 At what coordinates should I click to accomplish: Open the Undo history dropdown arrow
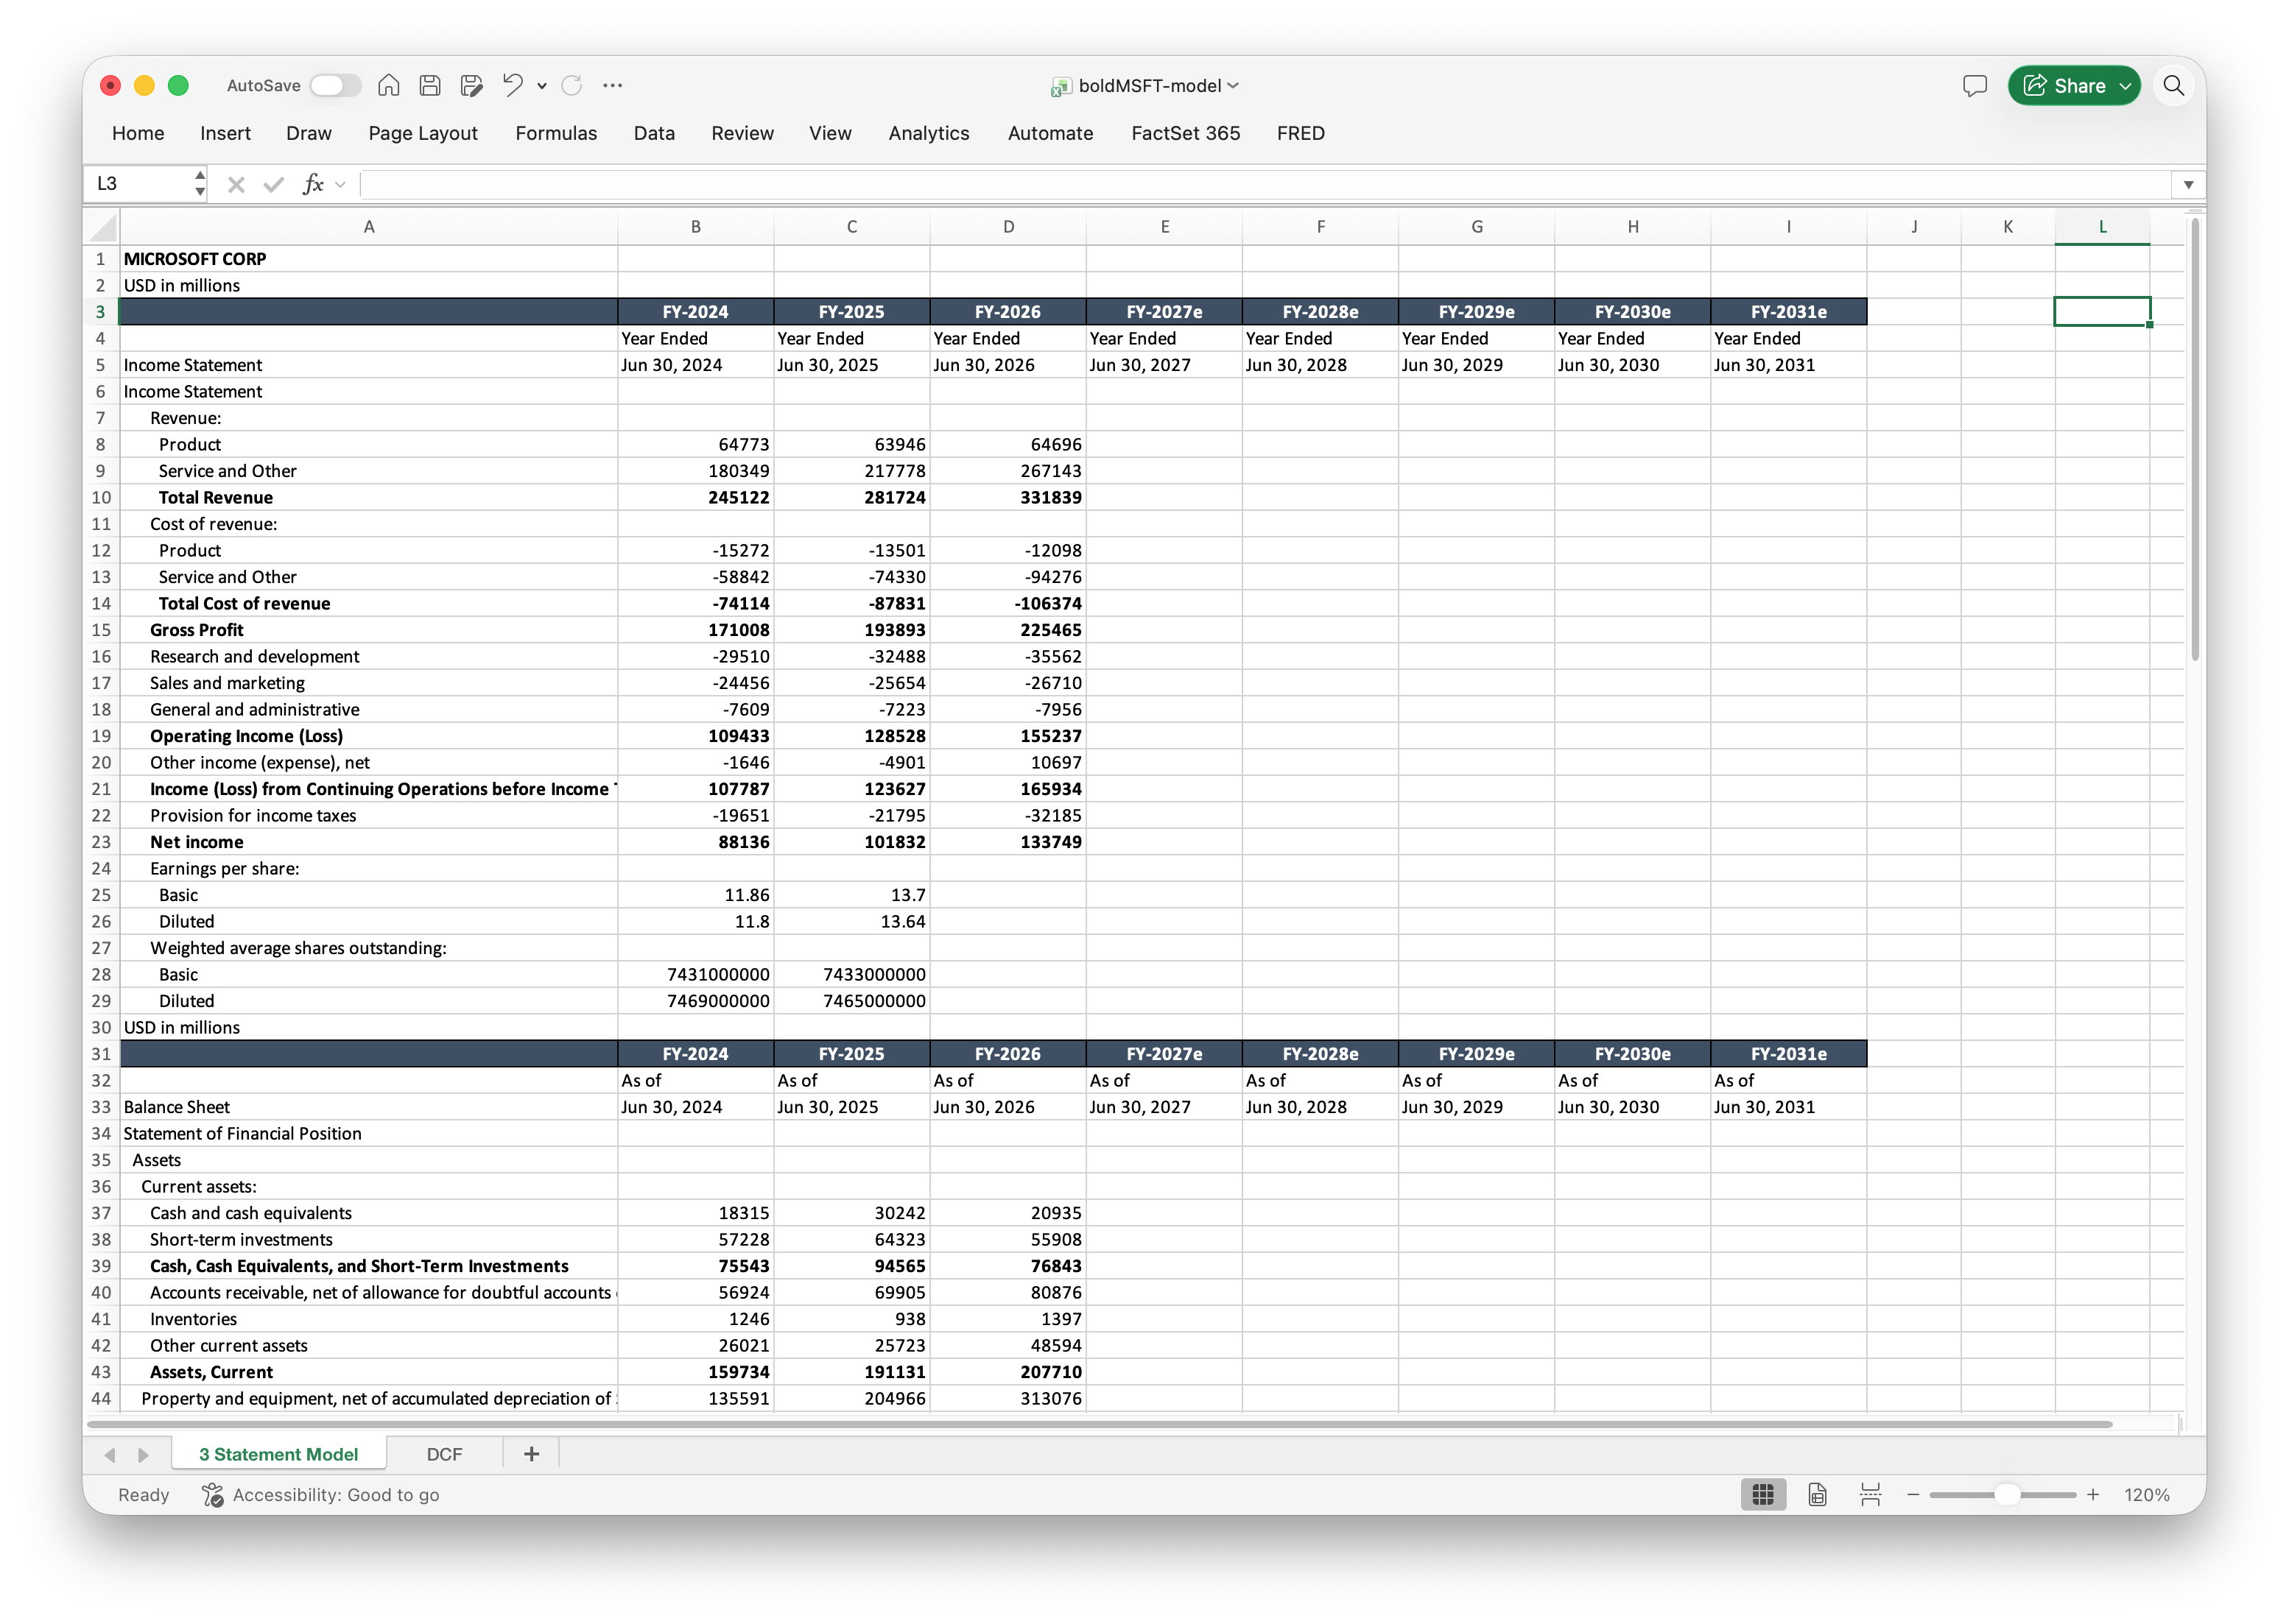[x=542, y=87]
